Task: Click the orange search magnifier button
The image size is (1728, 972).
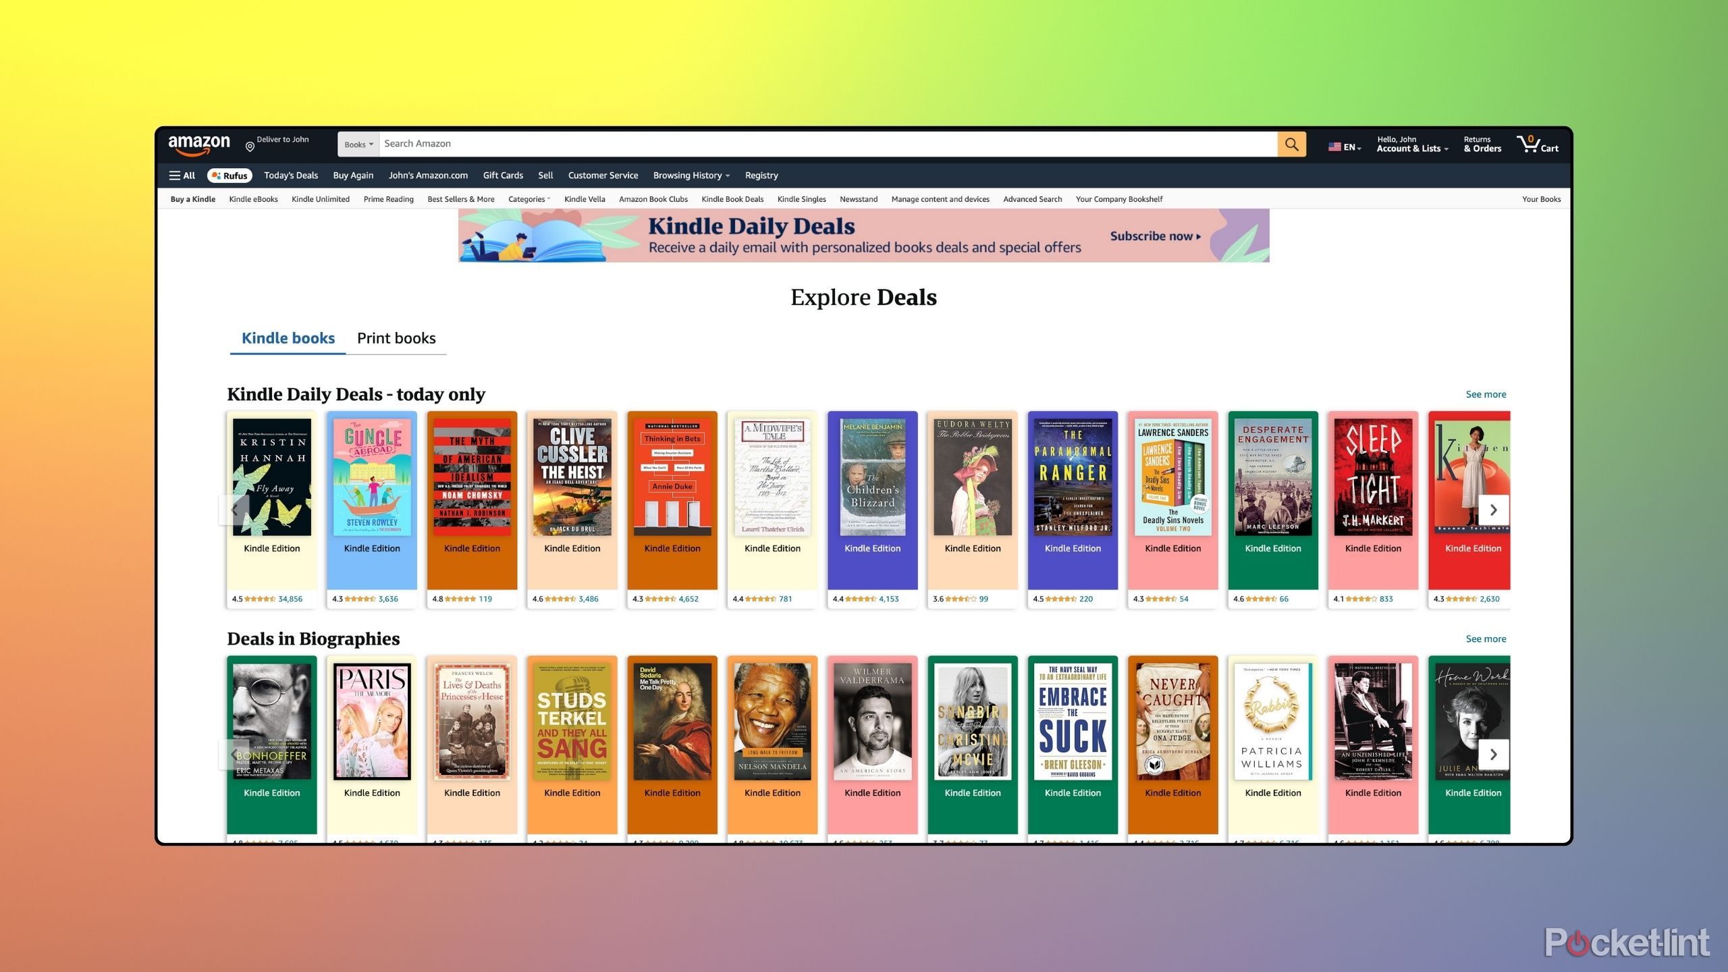Action: [x=1291, y=144]
